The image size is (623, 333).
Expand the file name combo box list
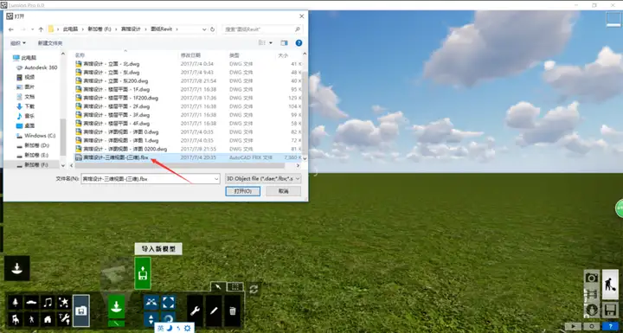pos(216,179)
